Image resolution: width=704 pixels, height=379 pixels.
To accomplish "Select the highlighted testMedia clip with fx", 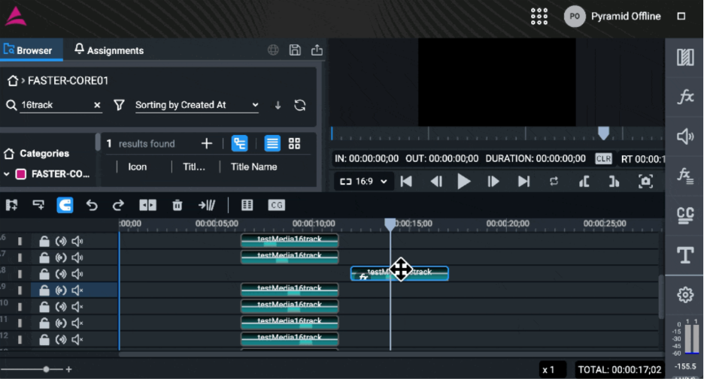I will (399, 274).
